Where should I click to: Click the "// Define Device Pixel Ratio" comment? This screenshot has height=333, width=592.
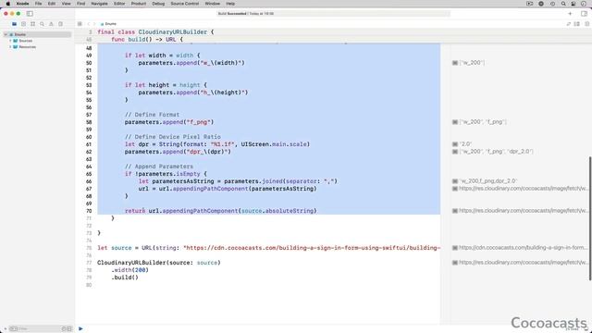(173, 137)
